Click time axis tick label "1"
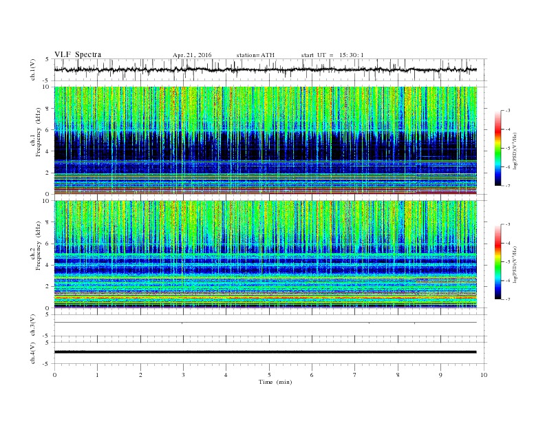545x421 pixels. coord(97,375)
